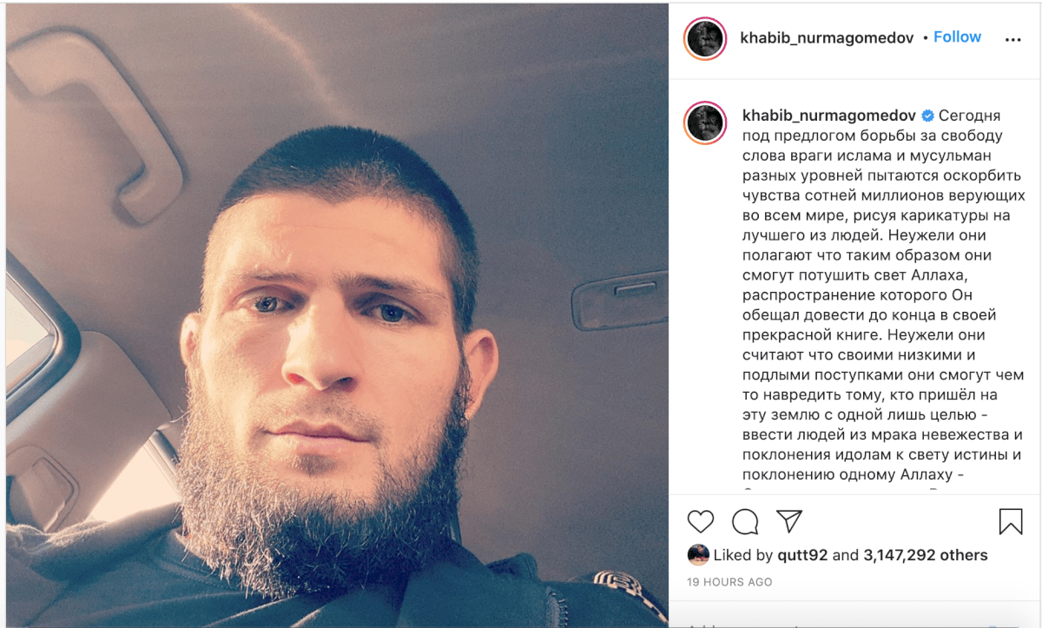This screenshot has width=1042, height=628.
Task: Open the three-dots more options menu
Action: [x=1012, y=40]
